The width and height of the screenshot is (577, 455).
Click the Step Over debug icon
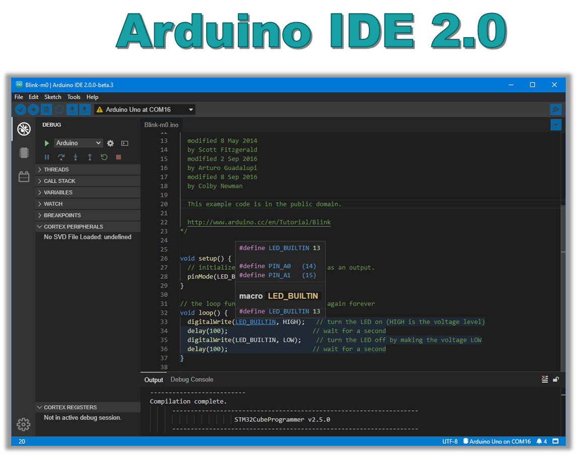click(61, 157)
